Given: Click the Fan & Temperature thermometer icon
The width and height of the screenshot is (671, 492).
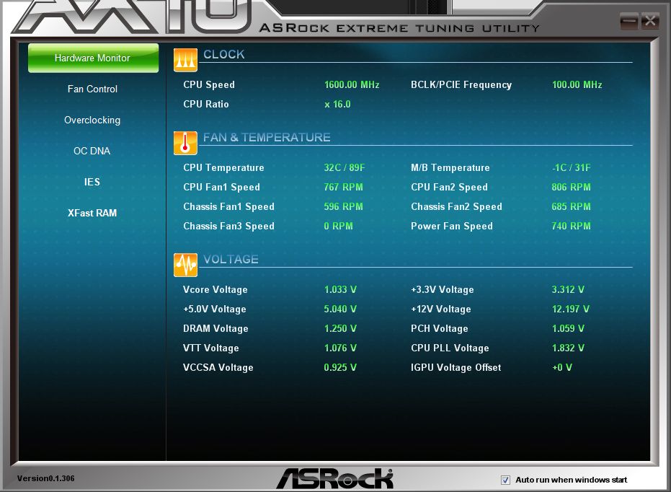Looking at the screenshot, I should (185, 143).
